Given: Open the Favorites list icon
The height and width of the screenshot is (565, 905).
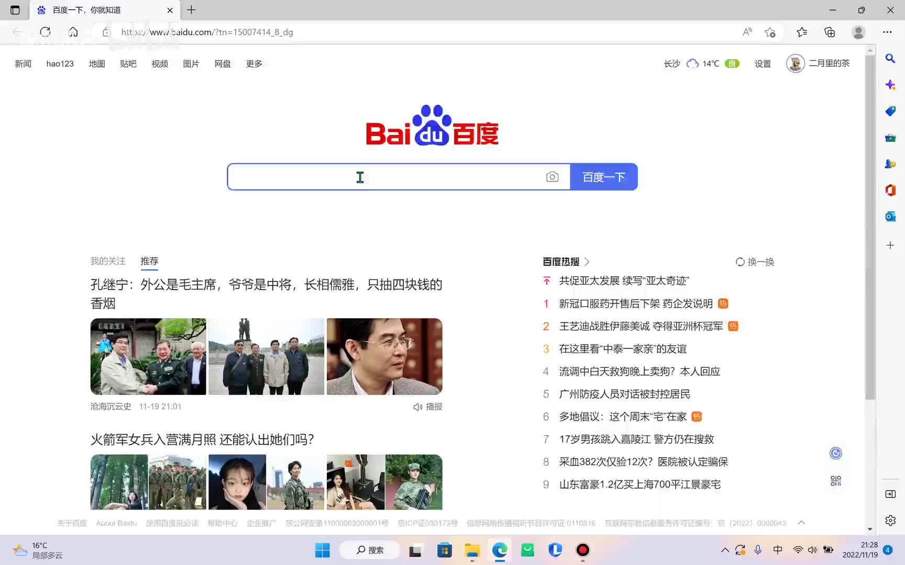Looking at the screenshot, I should pos(802,32).
